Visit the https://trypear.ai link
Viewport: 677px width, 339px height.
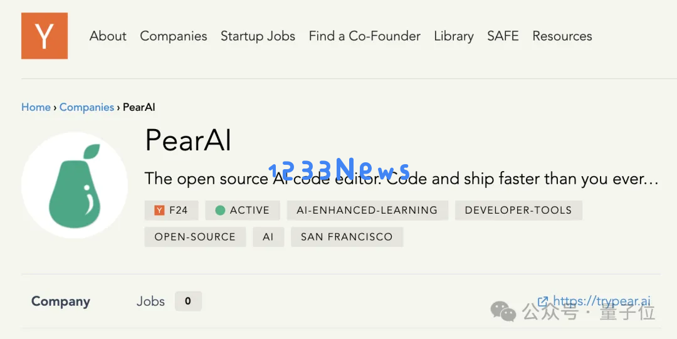click(x=602, y=301)
